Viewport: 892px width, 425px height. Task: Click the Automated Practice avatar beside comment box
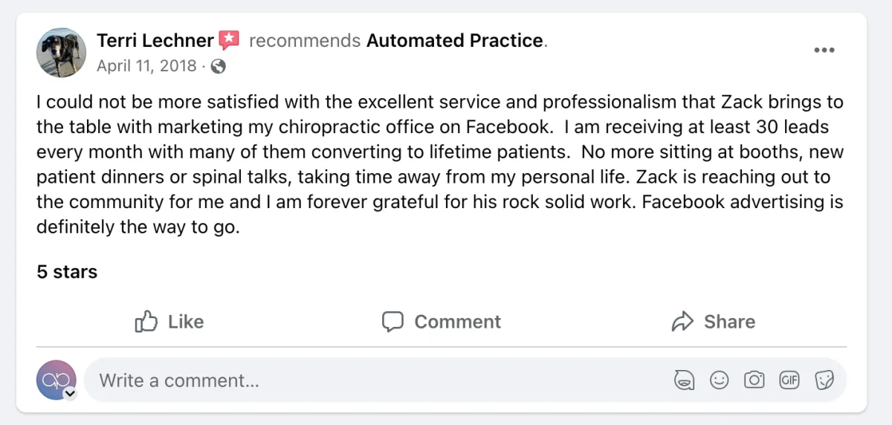[x=56, y=380]
